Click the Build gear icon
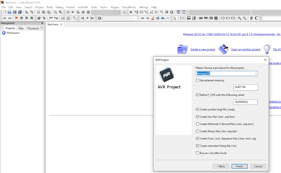 pos(68,12)
